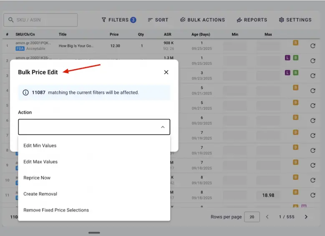The image size is (325, 236).
Task: Click the SKU / ASIN search field
Action: (41, 20)
